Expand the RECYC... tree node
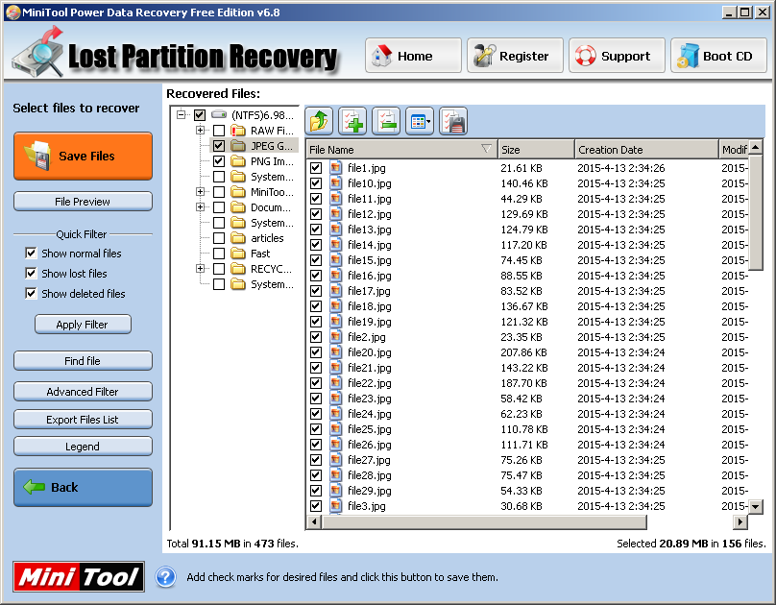776x605 pixels. coord(201,268)
